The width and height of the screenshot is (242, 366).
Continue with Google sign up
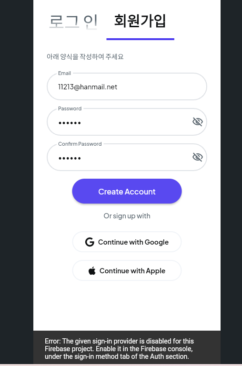tap(127, 242)
